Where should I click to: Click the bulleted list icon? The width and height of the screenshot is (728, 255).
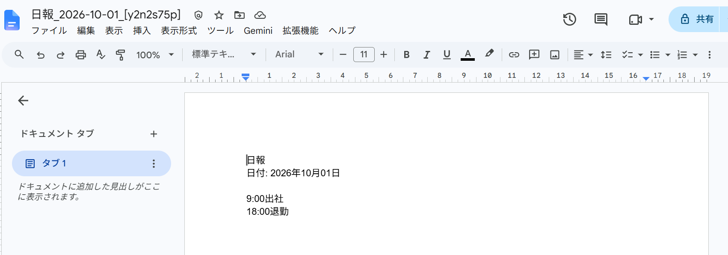pos(655,55)
